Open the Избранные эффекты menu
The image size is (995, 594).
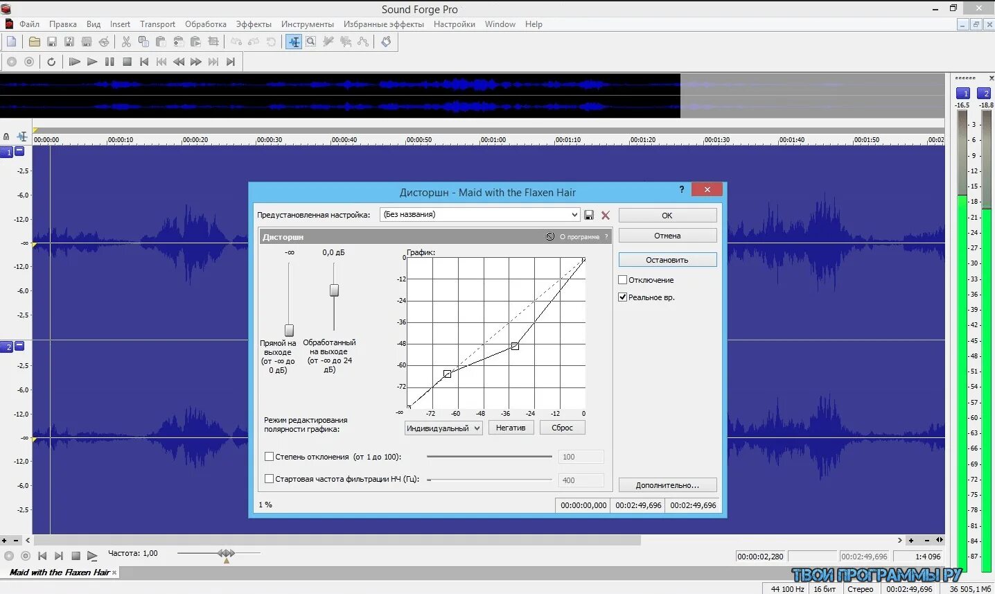click(x=384, y=24)
